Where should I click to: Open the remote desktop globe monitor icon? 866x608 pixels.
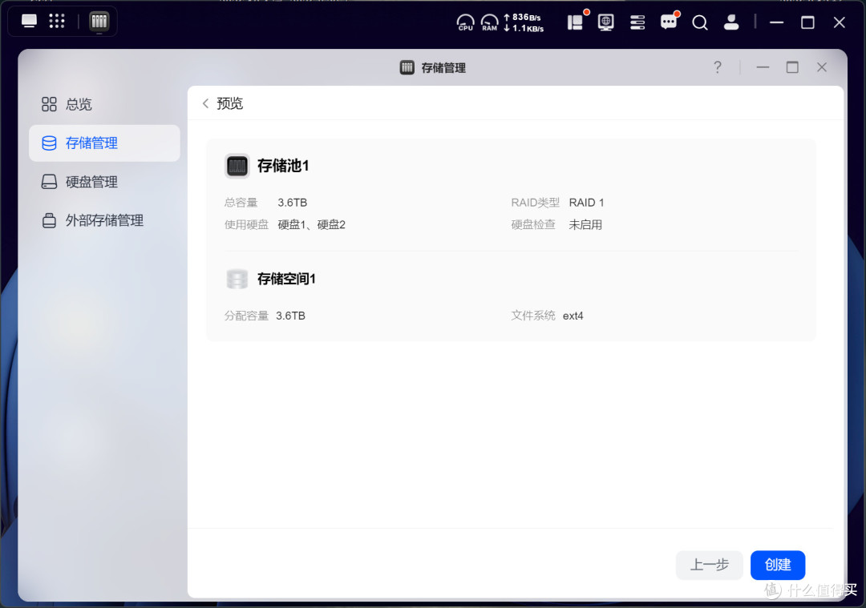(x=606, y=22)
